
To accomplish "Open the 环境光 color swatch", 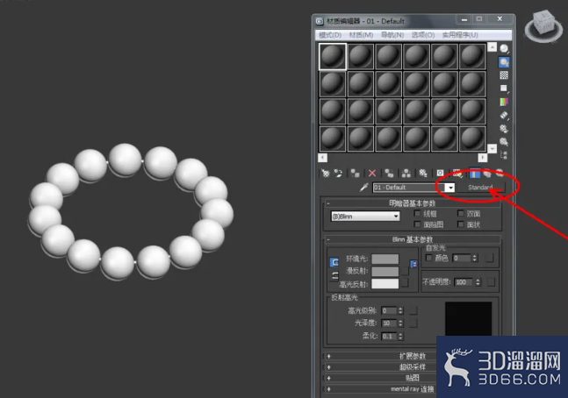I will click(x=385, y=259).
